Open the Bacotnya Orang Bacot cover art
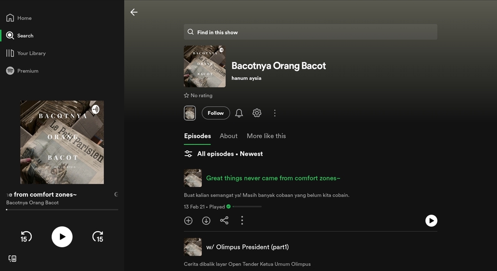The image size is (497, 271). pos(205,67)
